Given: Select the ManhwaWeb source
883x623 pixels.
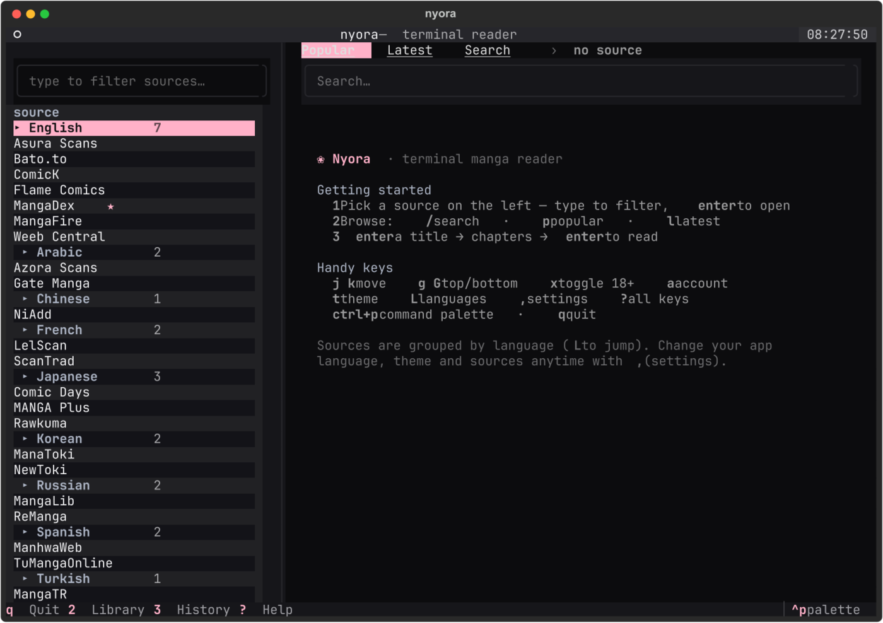Looking at the screenshot, I should click(x=134, y=548).
